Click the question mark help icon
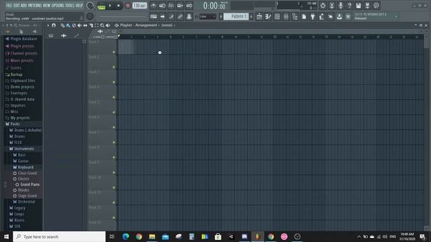Viewport: 431px width, 242px height. point(350,5)
